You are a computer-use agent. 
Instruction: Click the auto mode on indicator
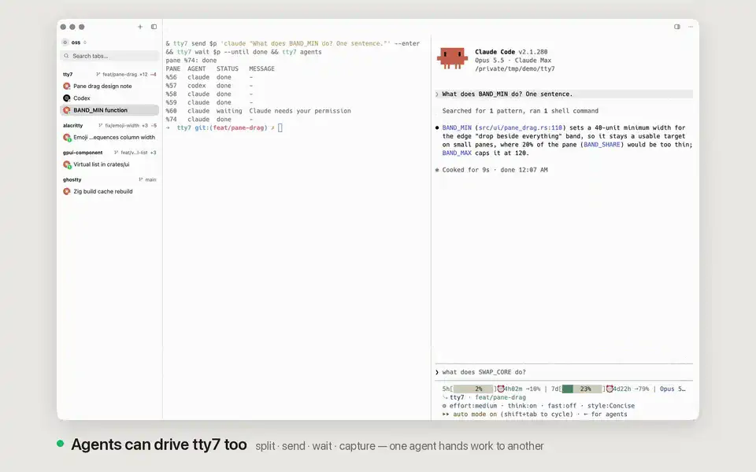475,415
